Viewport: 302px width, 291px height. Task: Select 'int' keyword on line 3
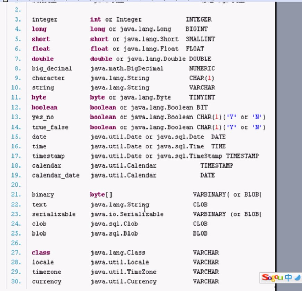pos(96,19)
